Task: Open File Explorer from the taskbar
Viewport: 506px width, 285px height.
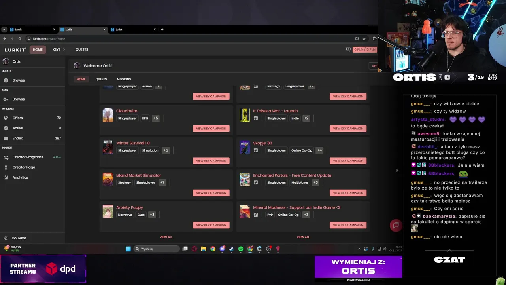Action: 203,249
